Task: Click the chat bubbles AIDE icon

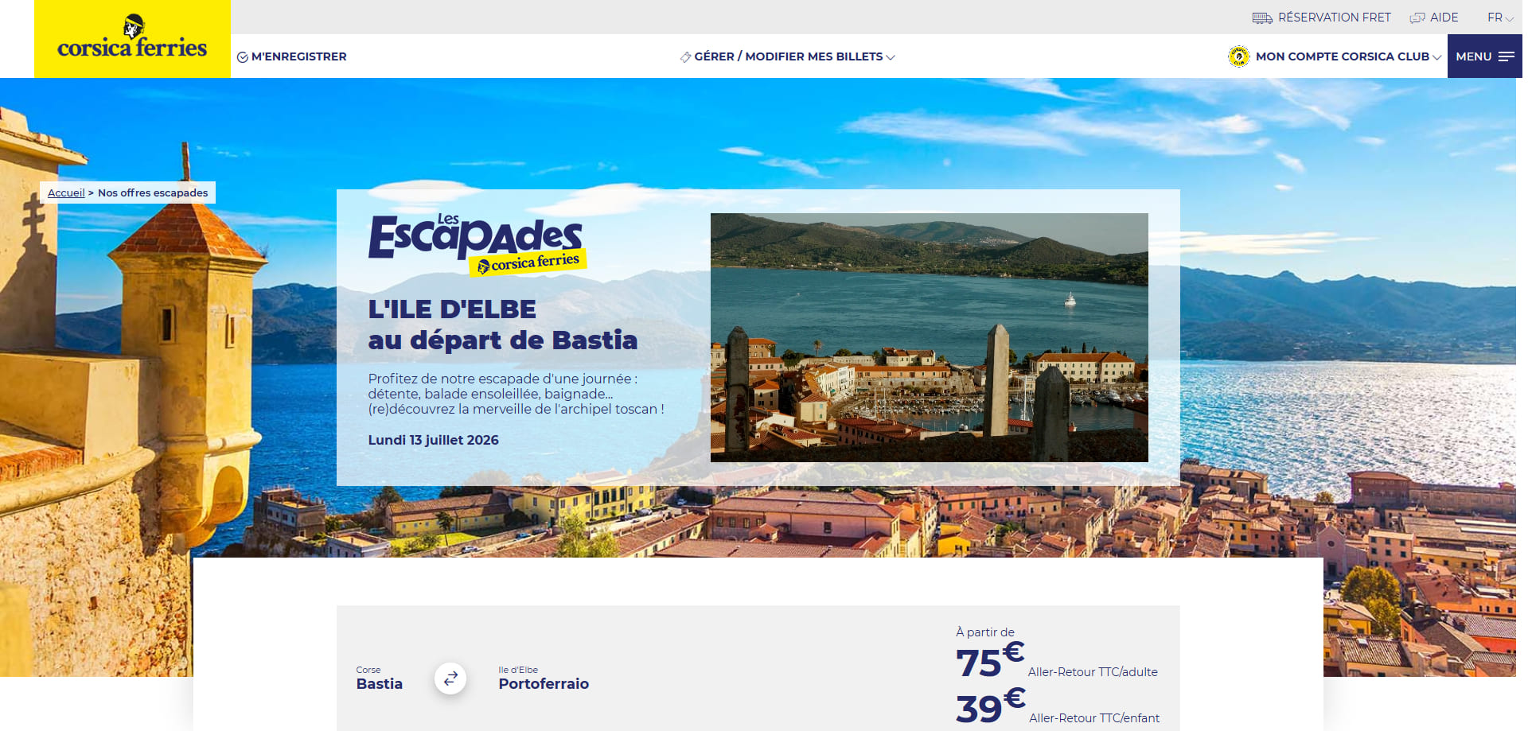Action: [1417, 17]
